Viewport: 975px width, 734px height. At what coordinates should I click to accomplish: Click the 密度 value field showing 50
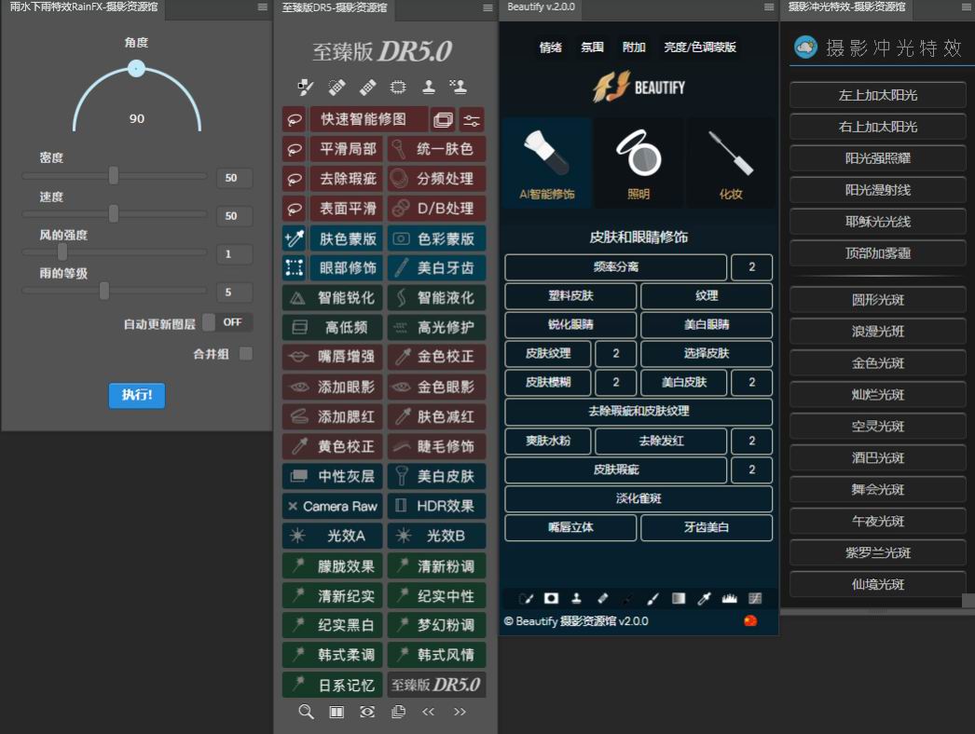point(235,178)
